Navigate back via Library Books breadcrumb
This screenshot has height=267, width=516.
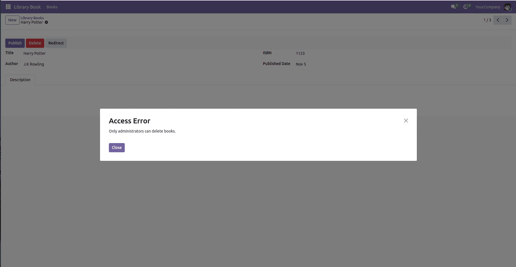coord(32,18)
